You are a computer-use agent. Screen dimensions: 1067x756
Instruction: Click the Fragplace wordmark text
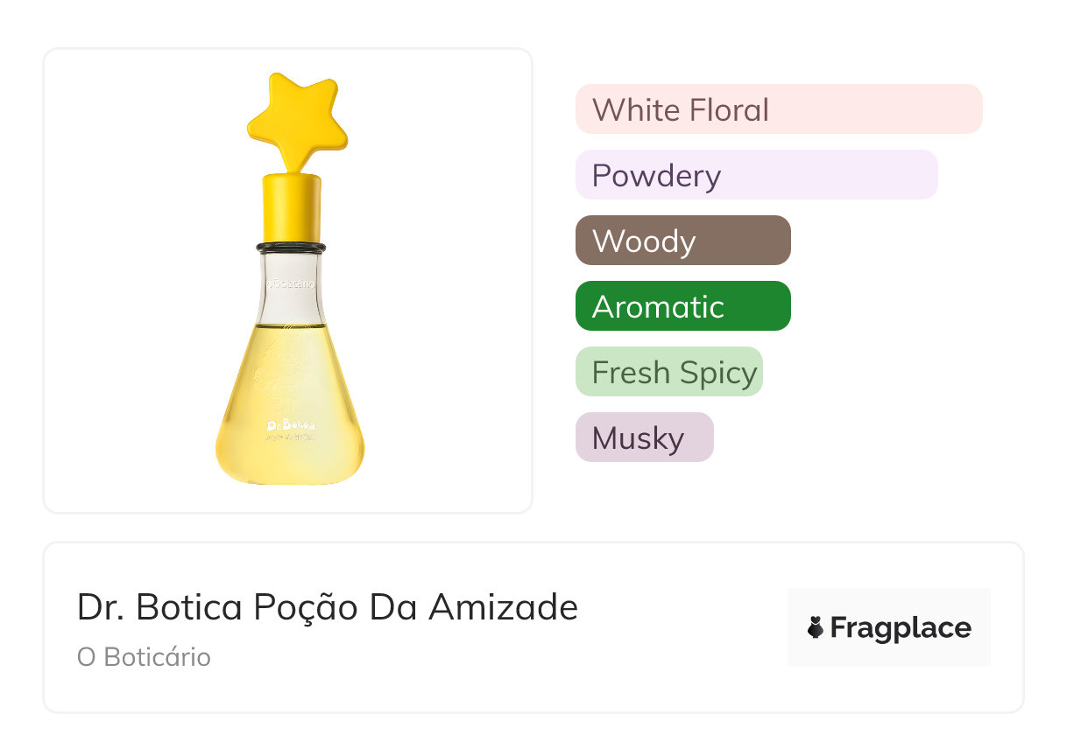tap(901, 628)
